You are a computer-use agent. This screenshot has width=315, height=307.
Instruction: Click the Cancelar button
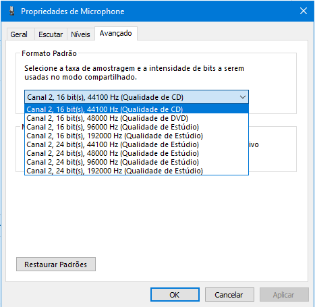(229, 295)
